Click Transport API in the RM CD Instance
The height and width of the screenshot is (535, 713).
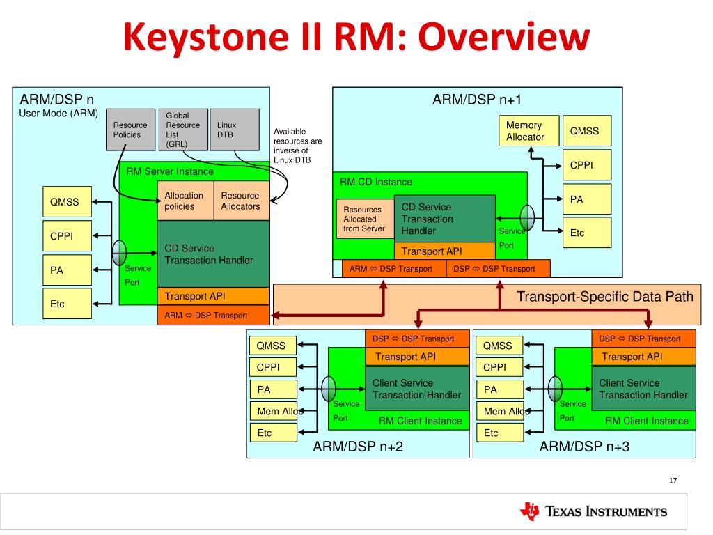tap(445, 251)
